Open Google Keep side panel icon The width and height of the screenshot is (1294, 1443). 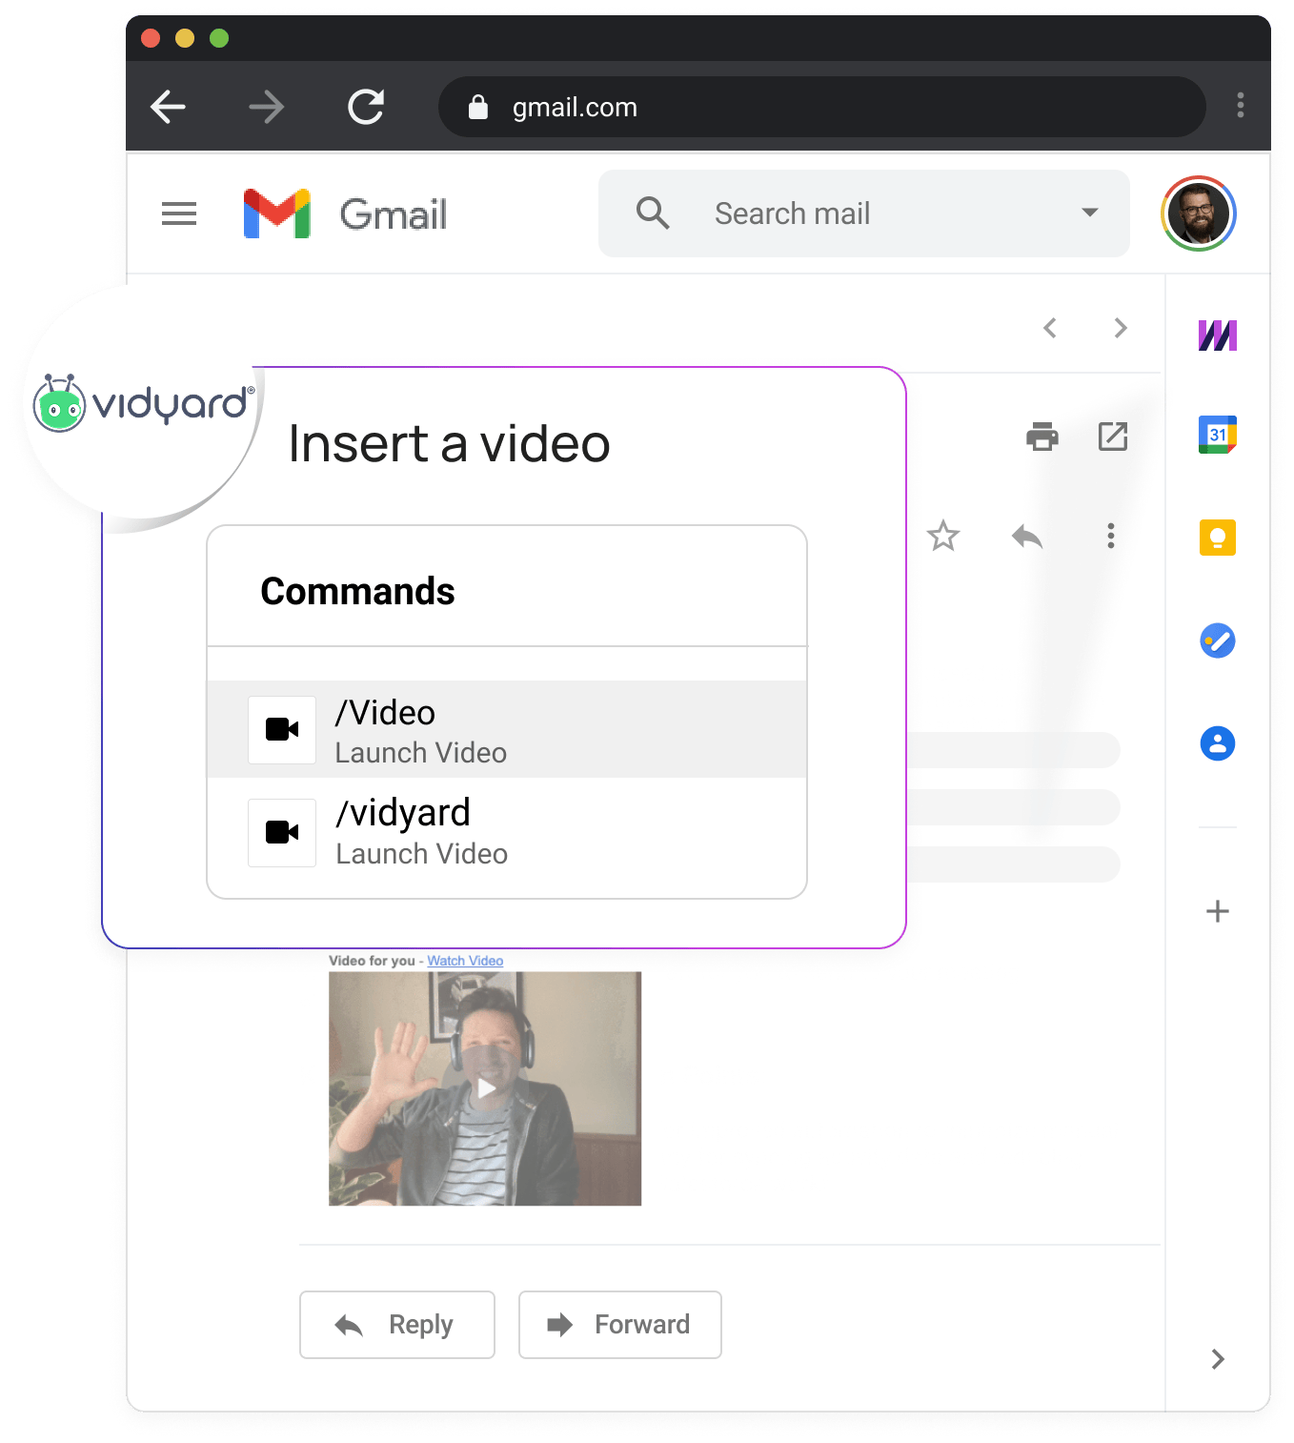(1218, 538)
